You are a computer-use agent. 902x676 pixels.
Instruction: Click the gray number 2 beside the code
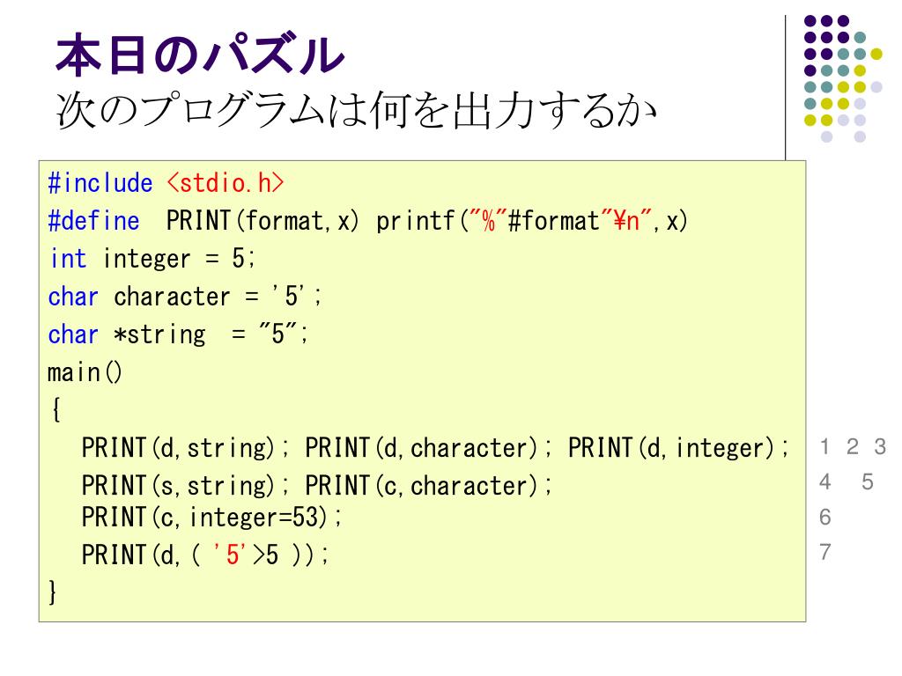pyautogui.click(x=852, y=446)
